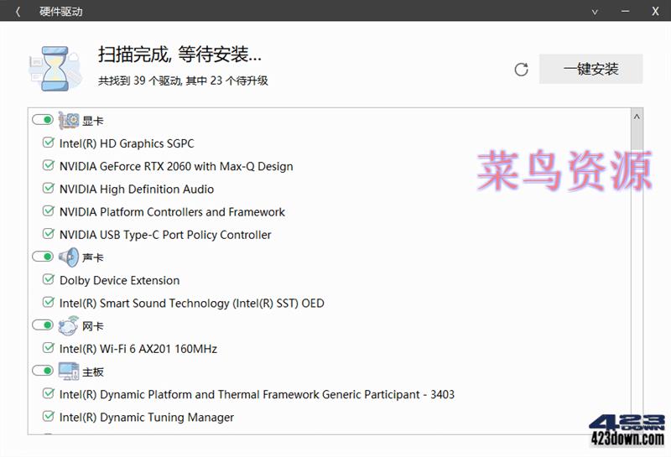Screen dimensions: 671x457
Task: Minimize the 硬件驱动 window
Action: coord(625,11)
